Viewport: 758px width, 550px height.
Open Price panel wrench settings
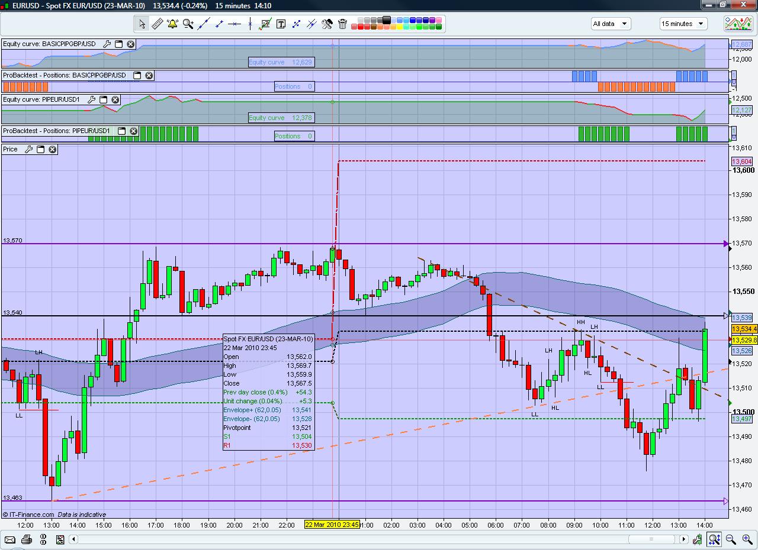pyautogui.click(x=28, y=150)
